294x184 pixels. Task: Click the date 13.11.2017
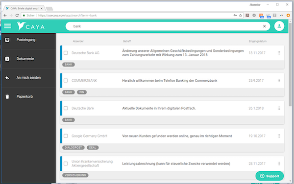tap(257, 53)
